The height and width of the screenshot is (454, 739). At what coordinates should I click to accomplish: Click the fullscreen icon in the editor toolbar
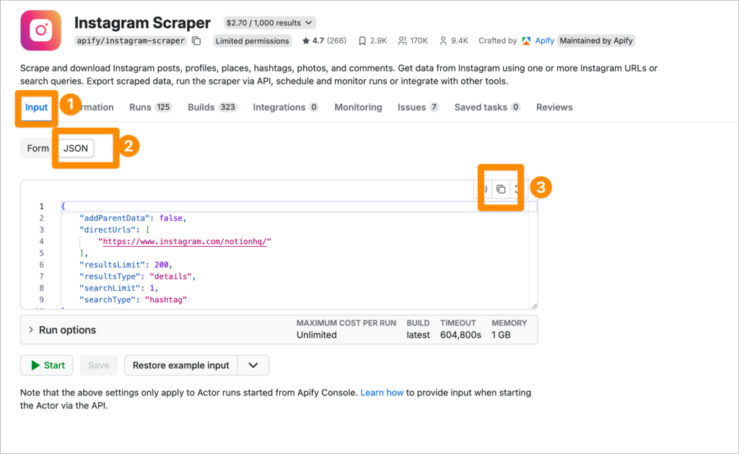[517, 189]
